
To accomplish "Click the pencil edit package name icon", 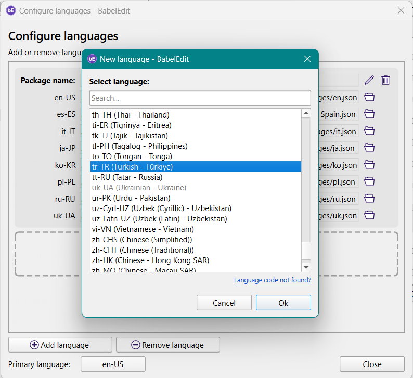I will pyautogui.click(x=369, y=80).
